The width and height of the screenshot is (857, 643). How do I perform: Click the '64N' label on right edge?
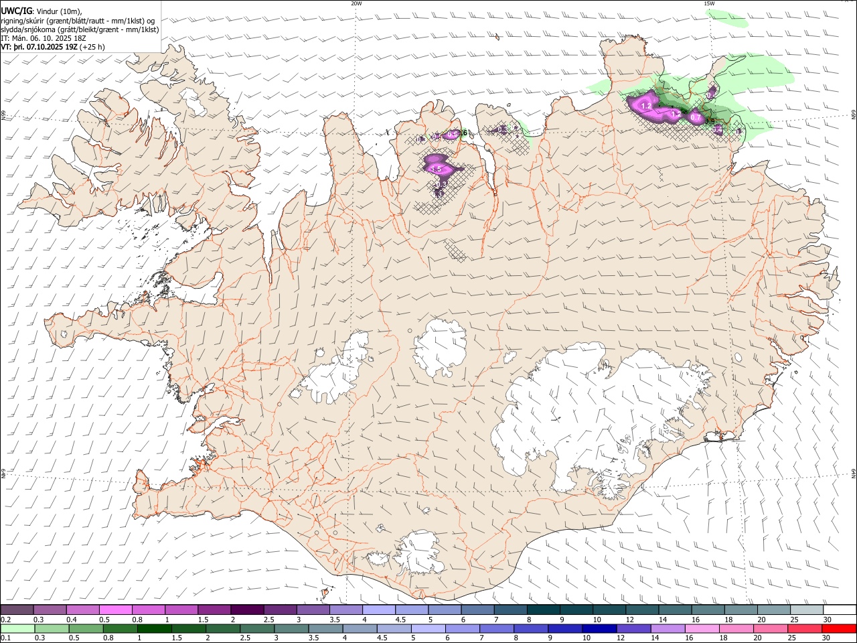click(854, 473)
